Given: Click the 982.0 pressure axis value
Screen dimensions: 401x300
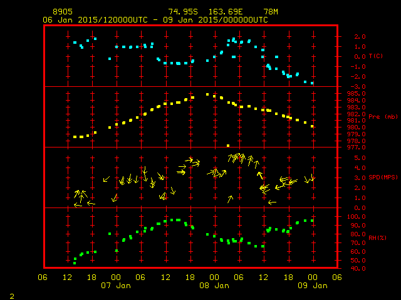Looking at the screenshot, I should click(357, 114).
